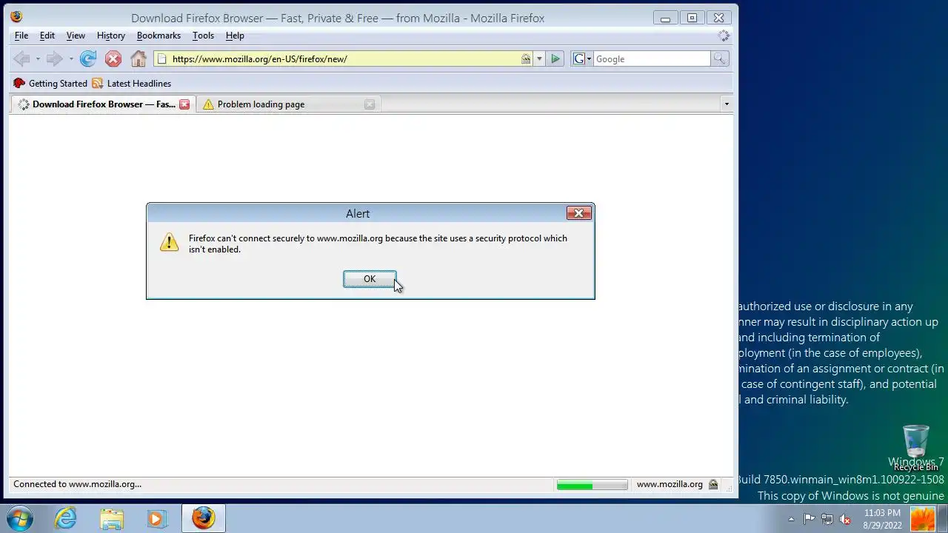Image resolution: width=948 pixels, height=533 pixels.
Task: Go back one page
Action: tap(21, 59)
